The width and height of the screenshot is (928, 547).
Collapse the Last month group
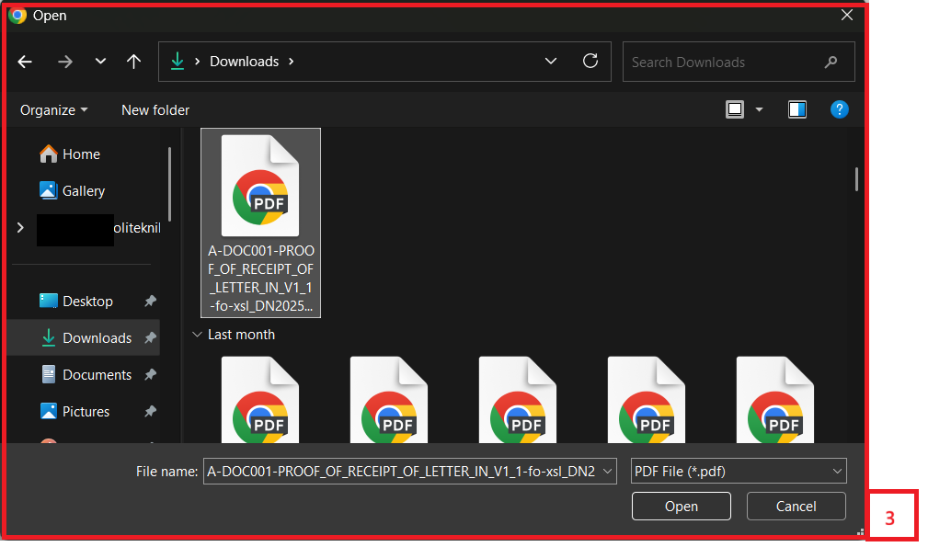coord(197,335)
